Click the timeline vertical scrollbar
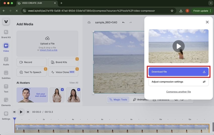The height and width of the screenshot is (135, 214). pyautogui.click(x=213, y=126)
